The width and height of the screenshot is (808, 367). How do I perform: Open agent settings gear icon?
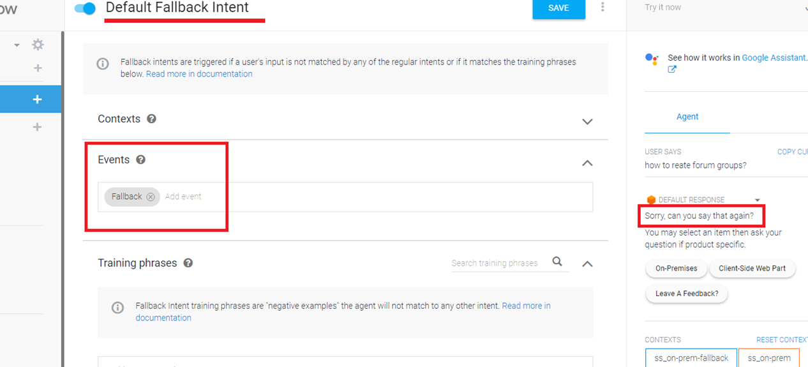(x=38, y=45)
